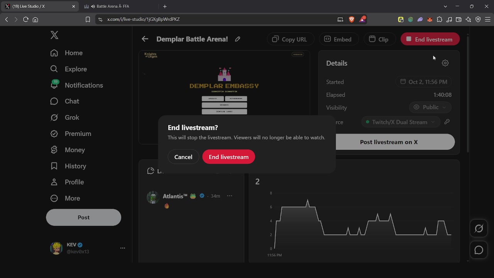
Task: Open Details settings gear icon
Action: [x=445, y=63]
